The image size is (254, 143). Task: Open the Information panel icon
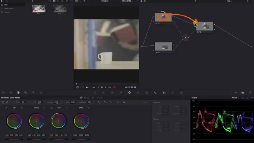pos(250,93)
